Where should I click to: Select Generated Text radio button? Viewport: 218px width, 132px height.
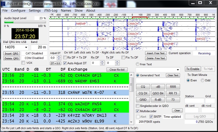[x=137, y=75]
